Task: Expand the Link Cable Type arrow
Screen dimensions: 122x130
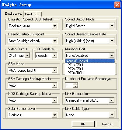Action: click(x=112, y=115)
